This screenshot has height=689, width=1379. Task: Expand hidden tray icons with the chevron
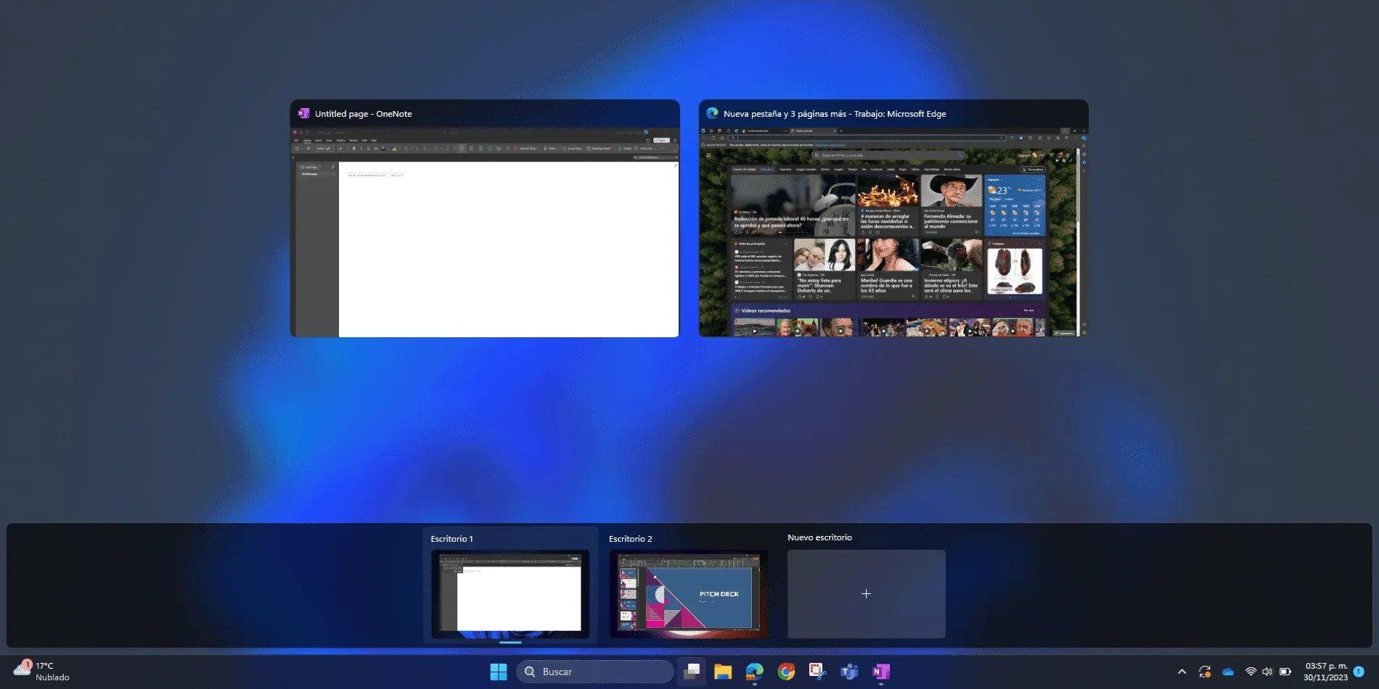click(x=1182, y=672)
